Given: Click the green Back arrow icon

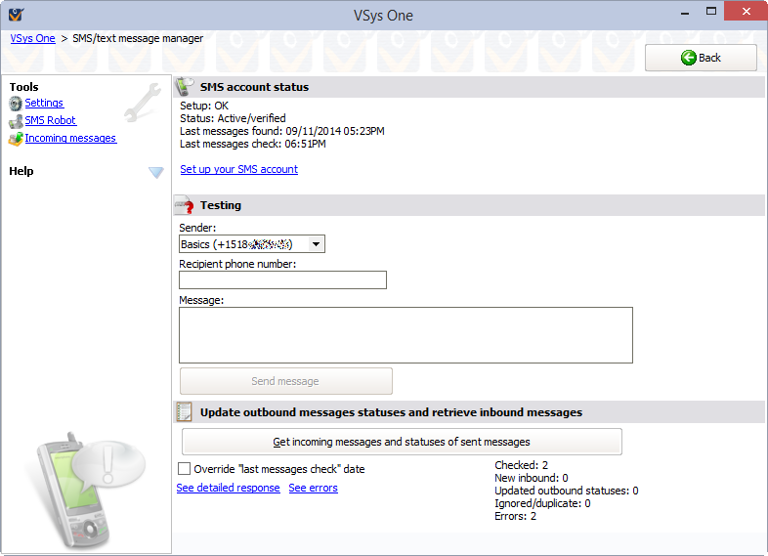Looking at the screenshot, I should 688,58.
